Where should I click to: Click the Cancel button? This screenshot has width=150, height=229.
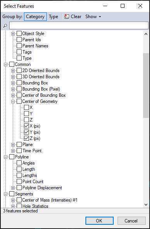pos(131,221)
